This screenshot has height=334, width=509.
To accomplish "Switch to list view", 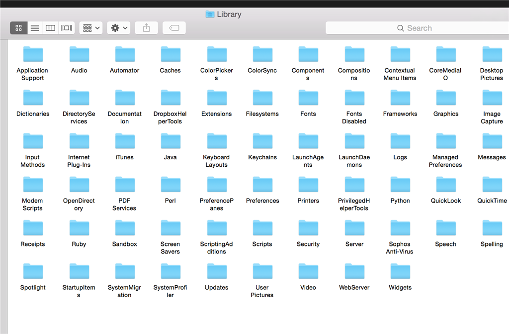I will click(35, 28).
